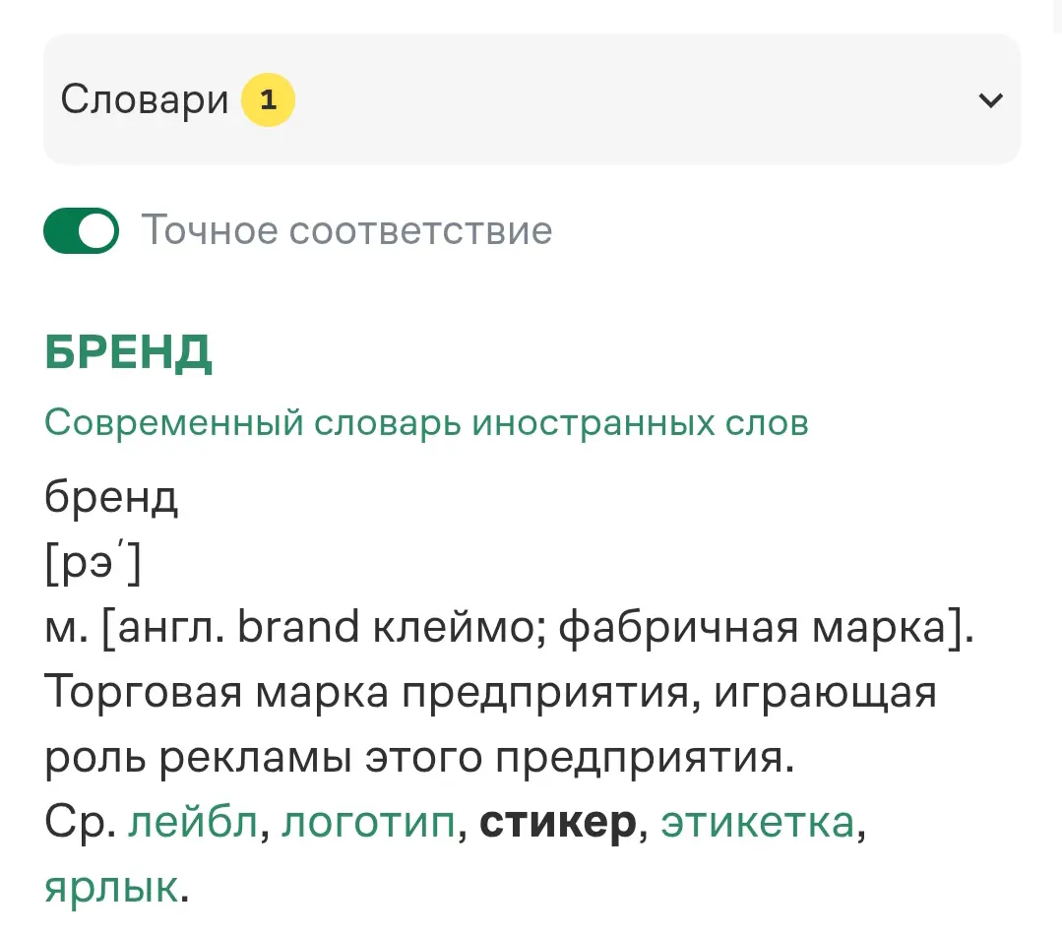Disable the "Точное соответствие" toggle
1062x936 pixels.
[81, 230]
